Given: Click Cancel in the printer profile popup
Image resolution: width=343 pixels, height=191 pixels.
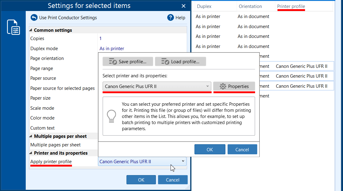Looking at the screenshot, I should pos(242,149).
